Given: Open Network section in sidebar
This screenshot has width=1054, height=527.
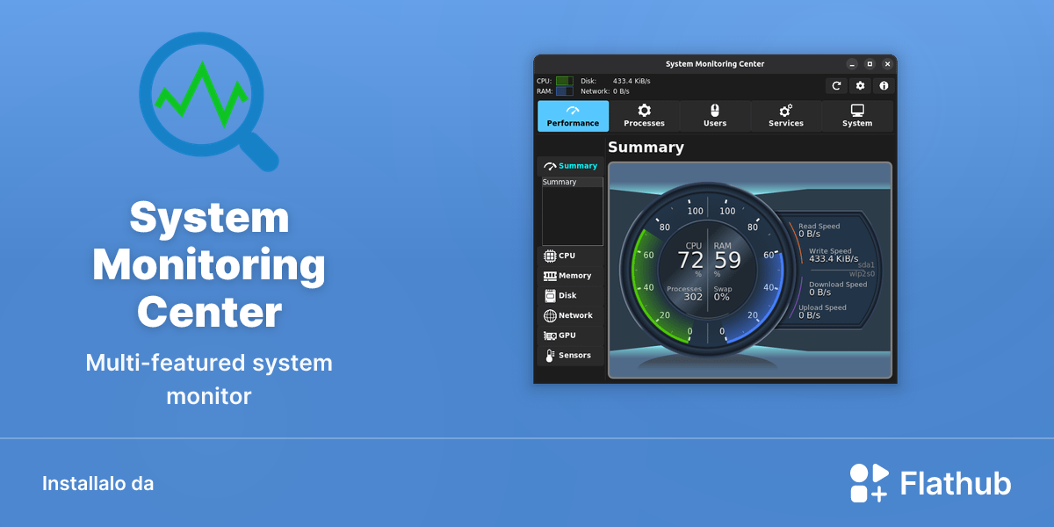Looking at the screenshot, I should (571, 315).
